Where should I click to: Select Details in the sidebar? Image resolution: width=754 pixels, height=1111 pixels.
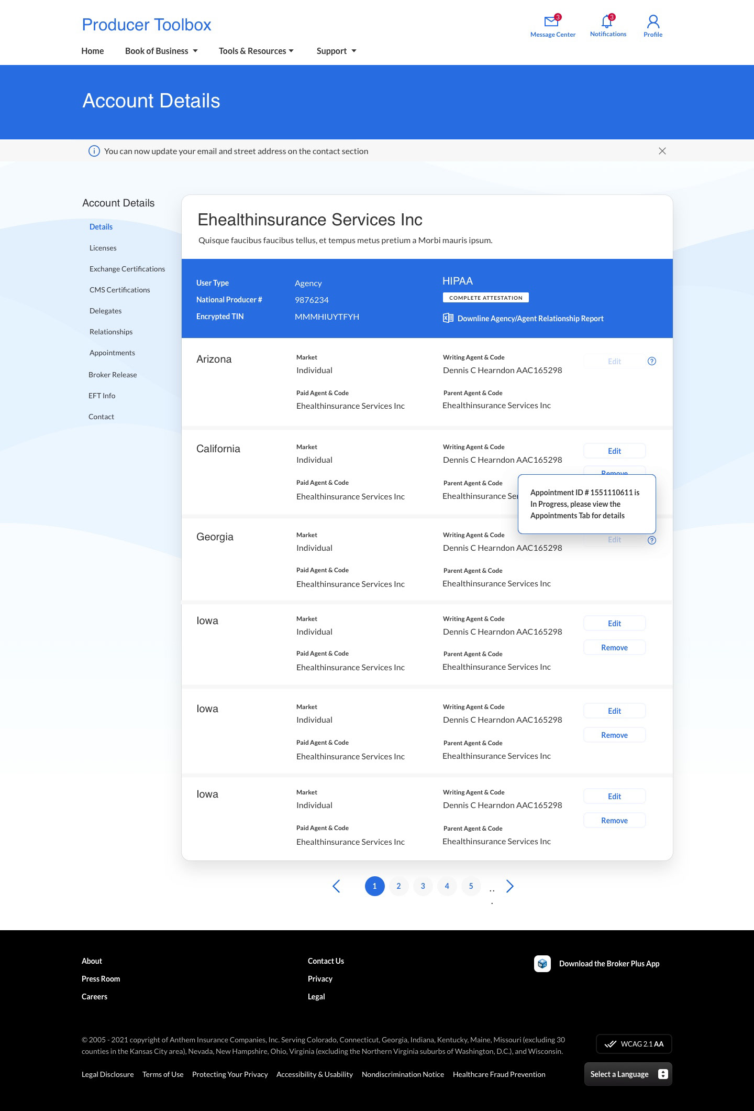click(x=101, y=227)
